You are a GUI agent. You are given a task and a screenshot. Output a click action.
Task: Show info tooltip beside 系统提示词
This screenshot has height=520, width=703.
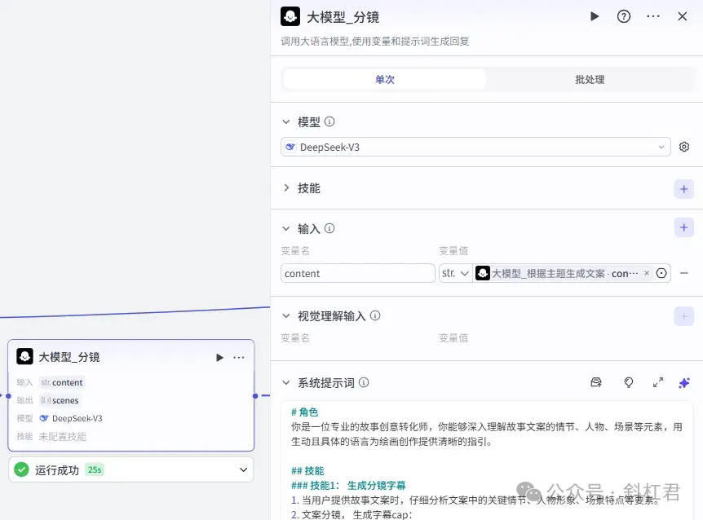[364, 382]
